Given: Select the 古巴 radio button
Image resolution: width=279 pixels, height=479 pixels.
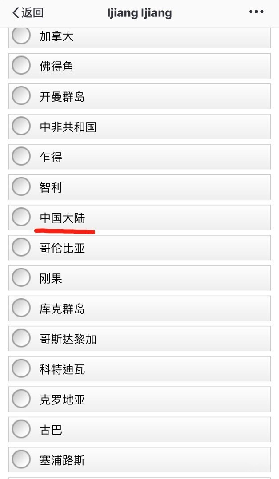Looking at the screenshot, I should coord(21,430).
